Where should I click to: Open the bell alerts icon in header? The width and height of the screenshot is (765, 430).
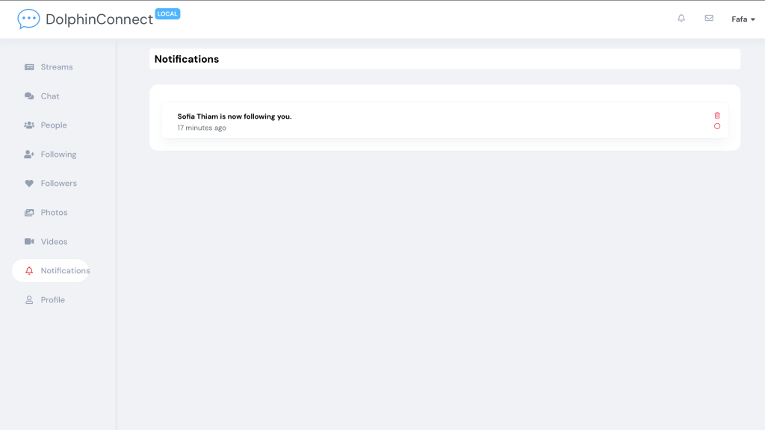[x=681, y=19]
